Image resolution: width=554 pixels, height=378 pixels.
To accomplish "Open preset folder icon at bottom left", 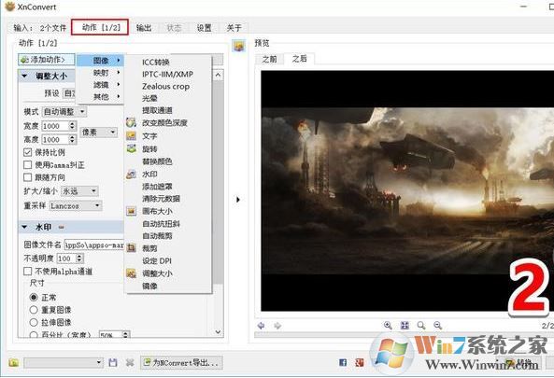I will click(x=14, y=362).
